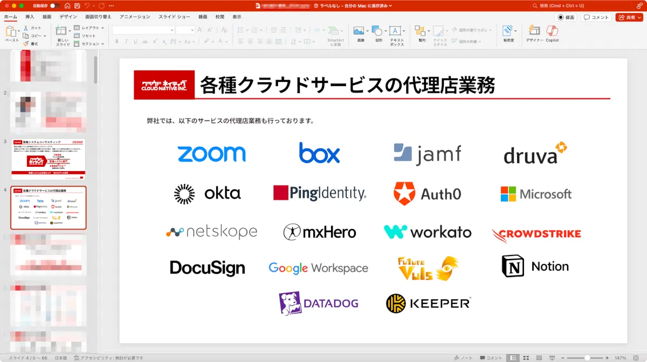The height and width of the screenshot is (362, 647).
Task: Open the デザイナー pane
Action: (534, 34)
